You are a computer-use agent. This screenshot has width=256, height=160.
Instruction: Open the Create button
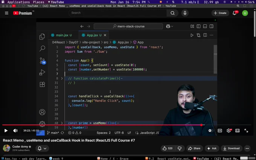pos(220,13)
